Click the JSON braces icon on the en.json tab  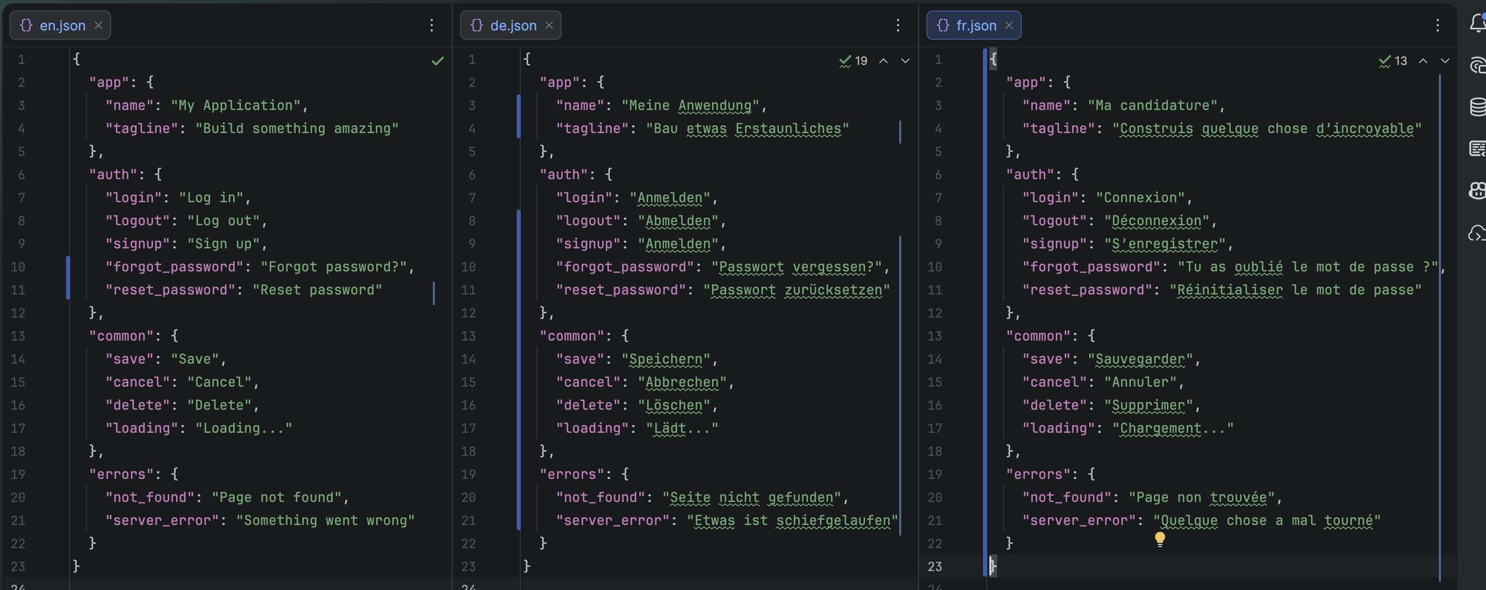tap(25, 25)
